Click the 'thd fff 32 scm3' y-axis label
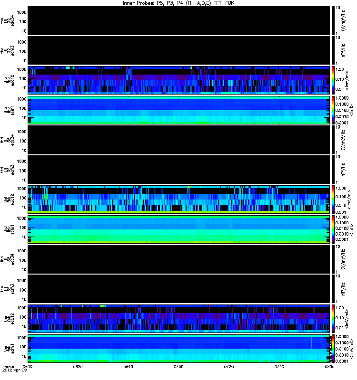Screen dimensions: 357x380 click(x=8, y=170)
